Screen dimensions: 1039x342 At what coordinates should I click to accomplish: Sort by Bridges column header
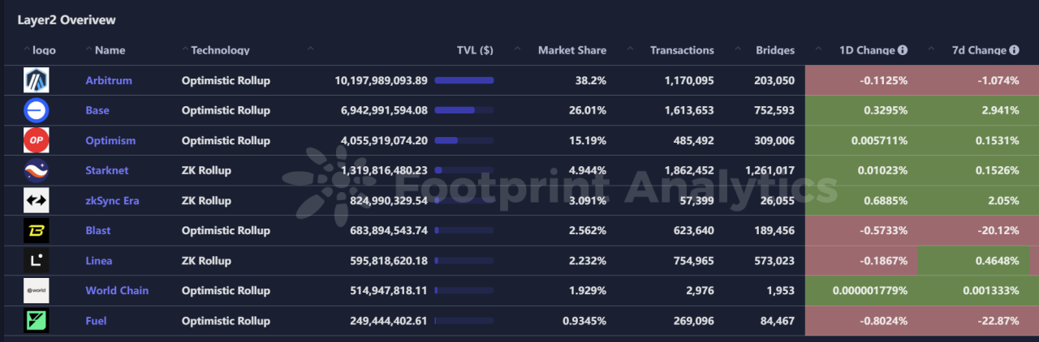[x=774, y=50]
